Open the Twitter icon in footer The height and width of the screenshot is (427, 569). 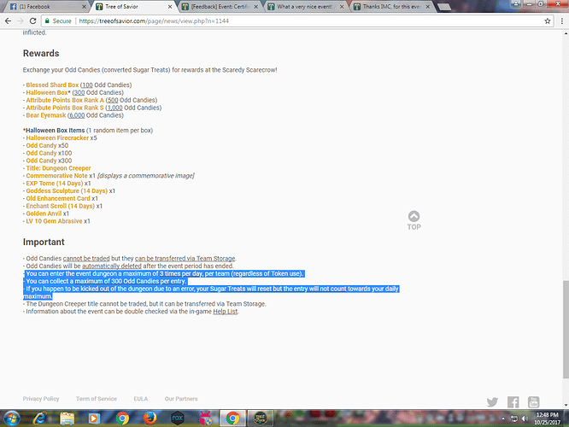493,401
